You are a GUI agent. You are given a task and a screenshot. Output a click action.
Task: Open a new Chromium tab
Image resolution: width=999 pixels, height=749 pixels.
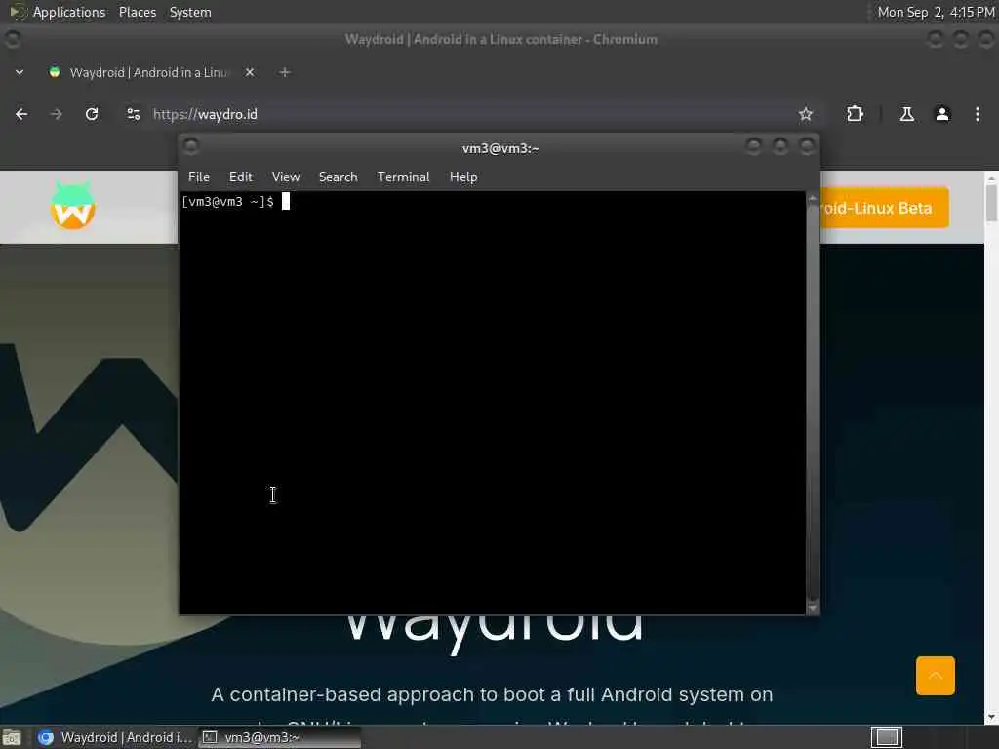(x=285, y=72)
